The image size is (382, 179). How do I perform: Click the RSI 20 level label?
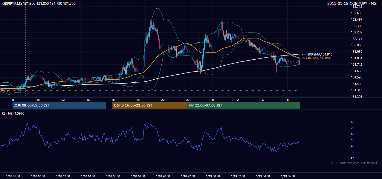(353, 158)
